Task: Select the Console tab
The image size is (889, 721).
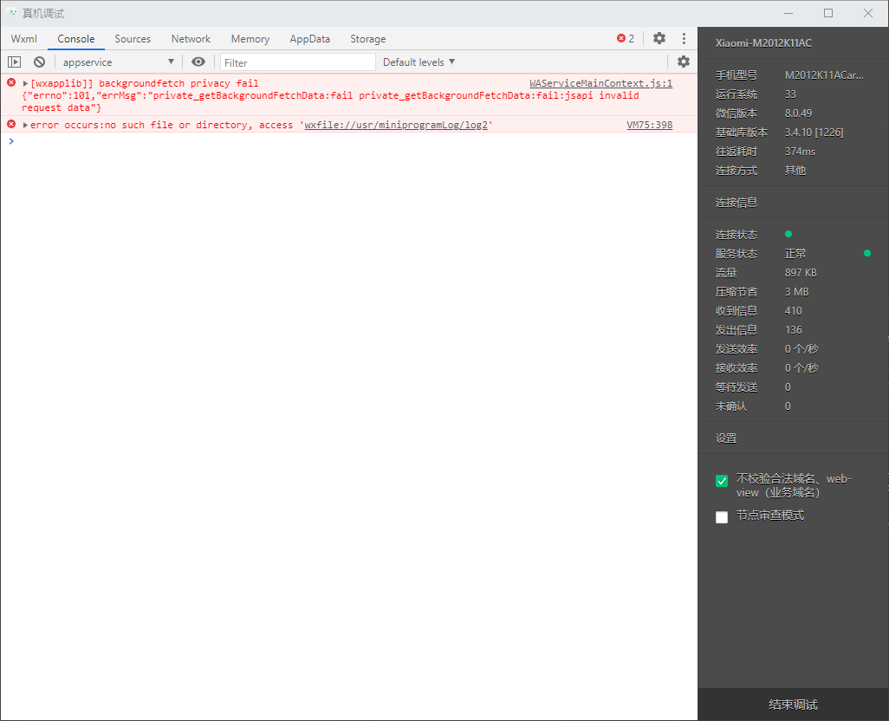Action: tap(76, 38)
